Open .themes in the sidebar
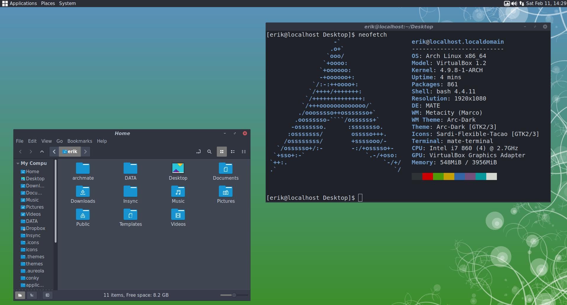Viewport: 567px width, 305px height. coord(32,257)
